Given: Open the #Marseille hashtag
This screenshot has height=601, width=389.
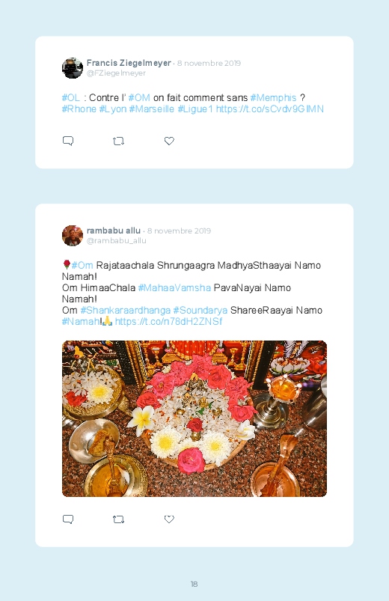Looking at the screenshot, I should (x=151, y=109).
